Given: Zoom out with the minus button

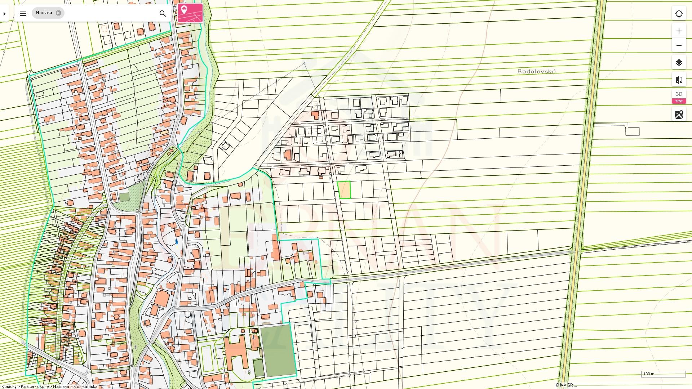Looking at the screenshot, I should tap(679, 45).
